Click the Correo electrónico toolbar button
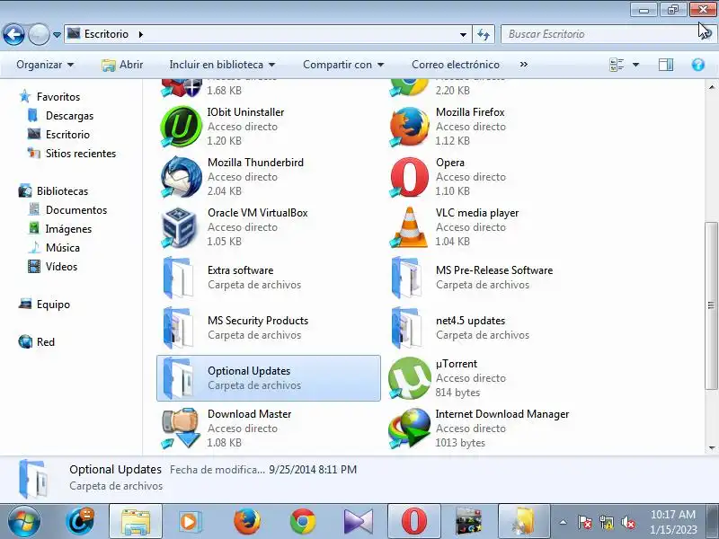 (456, 65)
